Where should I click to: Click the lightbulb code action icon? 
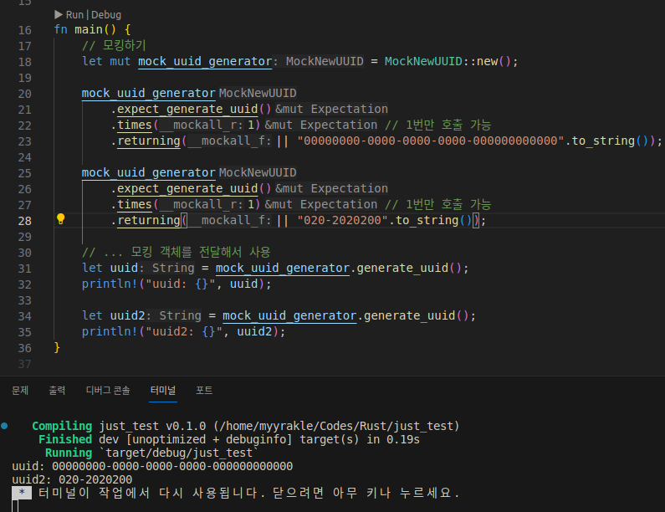point(60,219)
